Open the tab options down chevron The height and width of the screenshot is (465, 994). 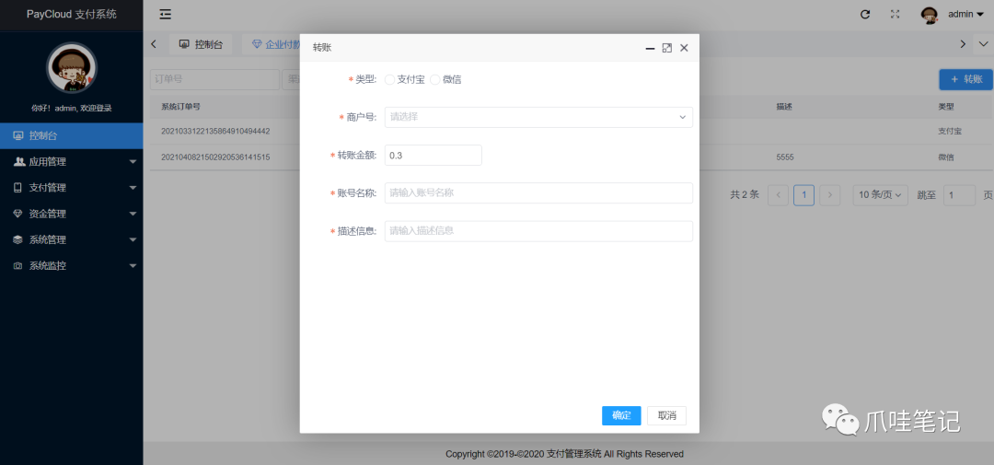click(982, 44)
